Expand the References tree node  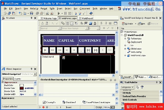[125, 39]
